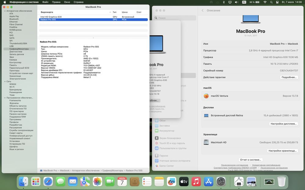Click Настройки хранилища button
Image resolution: width=305 pixels, height=190 pixels.
tap(283, 151)
